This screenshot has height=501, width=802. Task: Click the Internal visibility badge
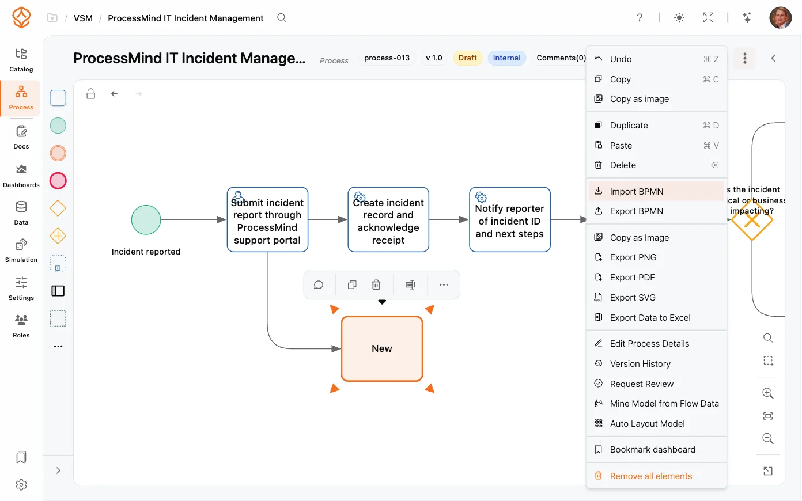pos(507,58)
